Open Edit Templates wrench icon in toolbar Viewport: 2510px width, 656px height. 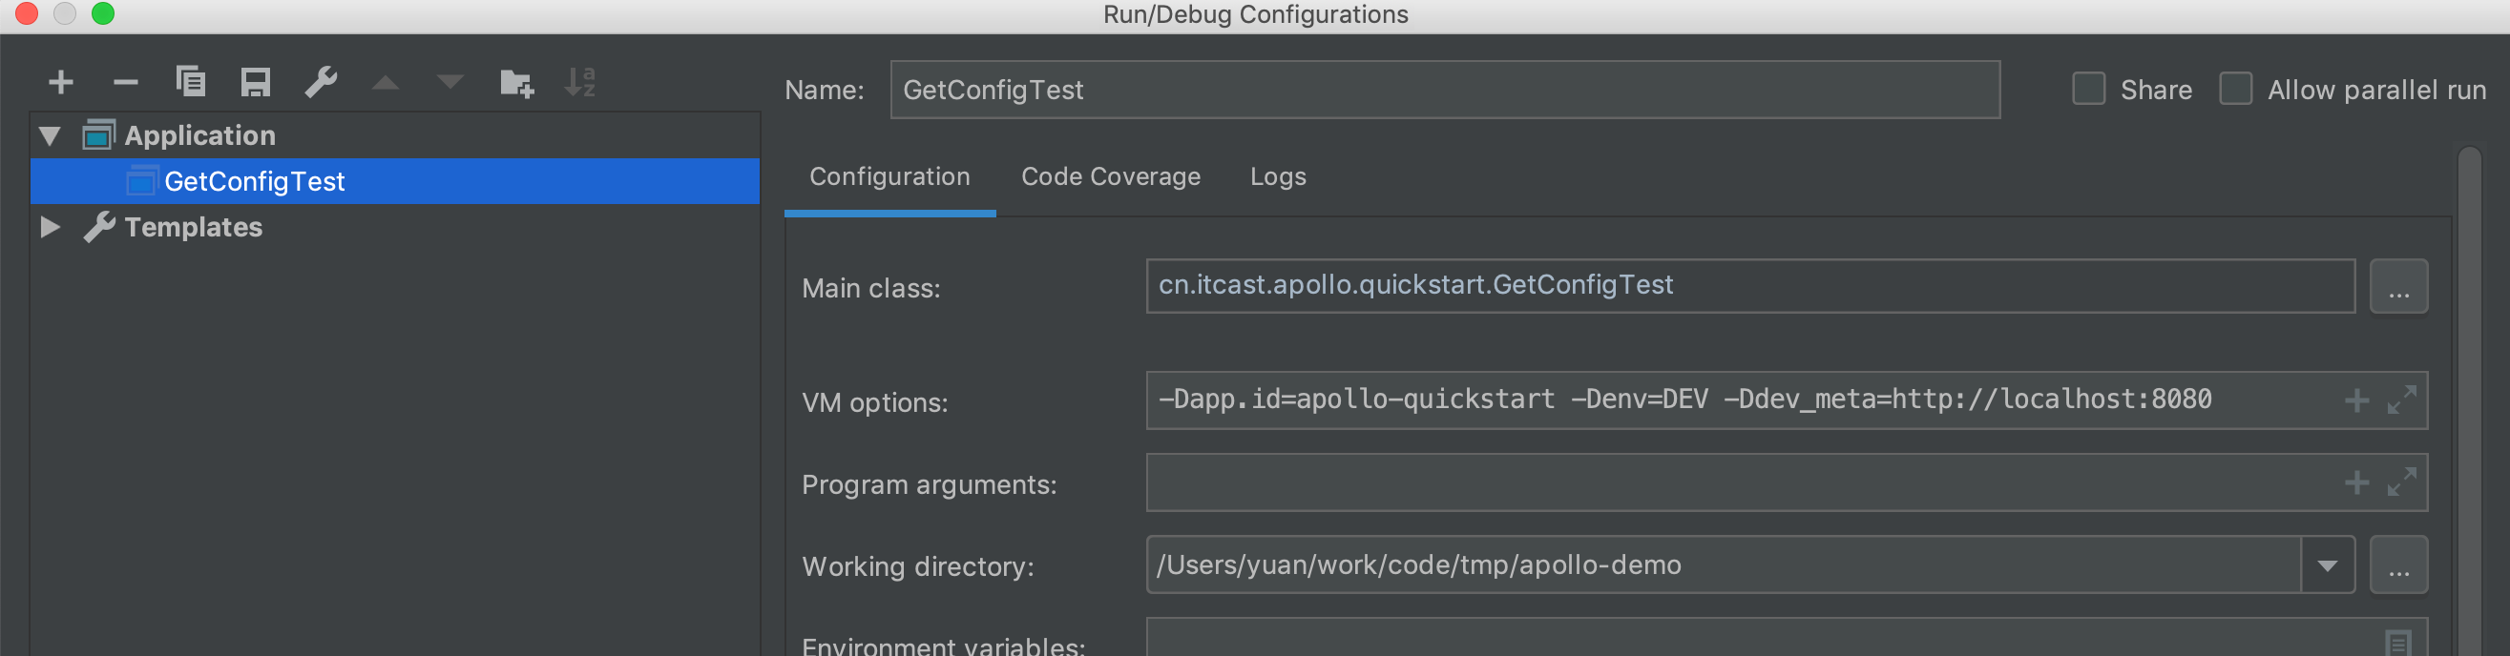321,83
